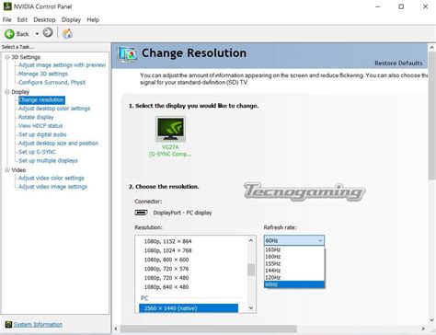Image resolution: width=436 pixels, height=335 pixels.
Task: Open the Help menu
Action: click(93, 19)
